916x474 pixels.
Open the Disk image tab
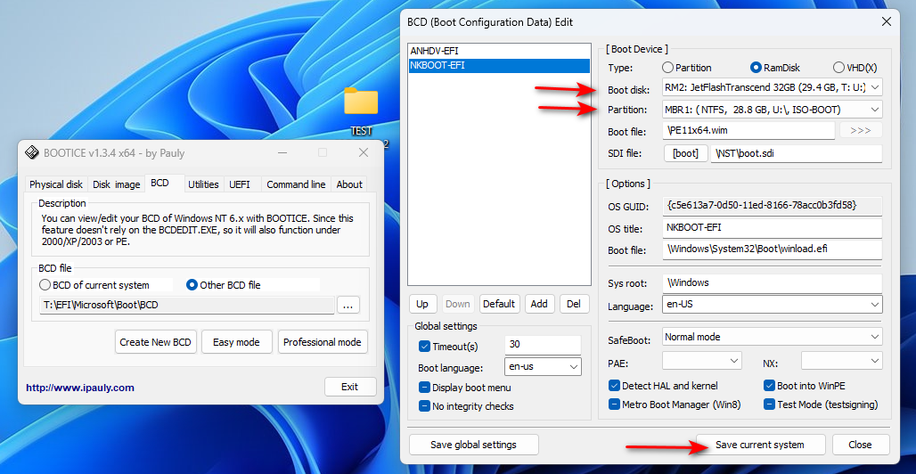(x=116, y=184)
